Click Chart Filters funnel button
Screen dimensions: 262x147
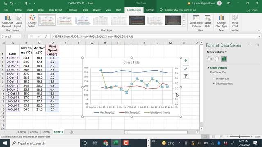pos(186,76)
